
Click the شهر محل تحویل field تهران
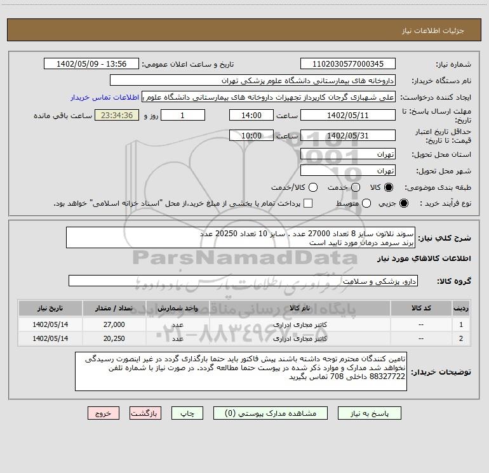click(348, 171)
